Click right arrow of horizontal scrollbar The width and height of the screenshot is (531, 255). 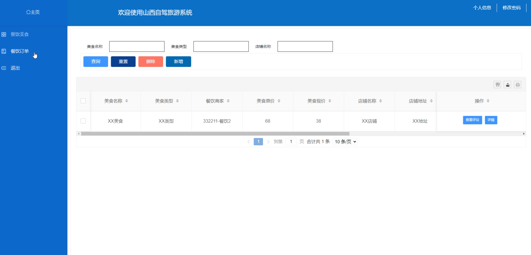pos(524,134)
